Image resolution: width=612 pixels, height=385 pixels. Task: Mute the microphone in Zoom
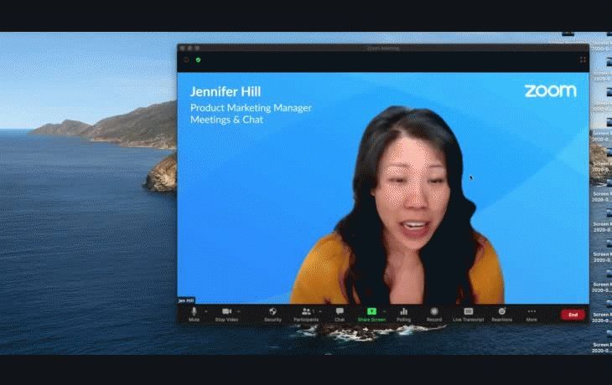194,314
